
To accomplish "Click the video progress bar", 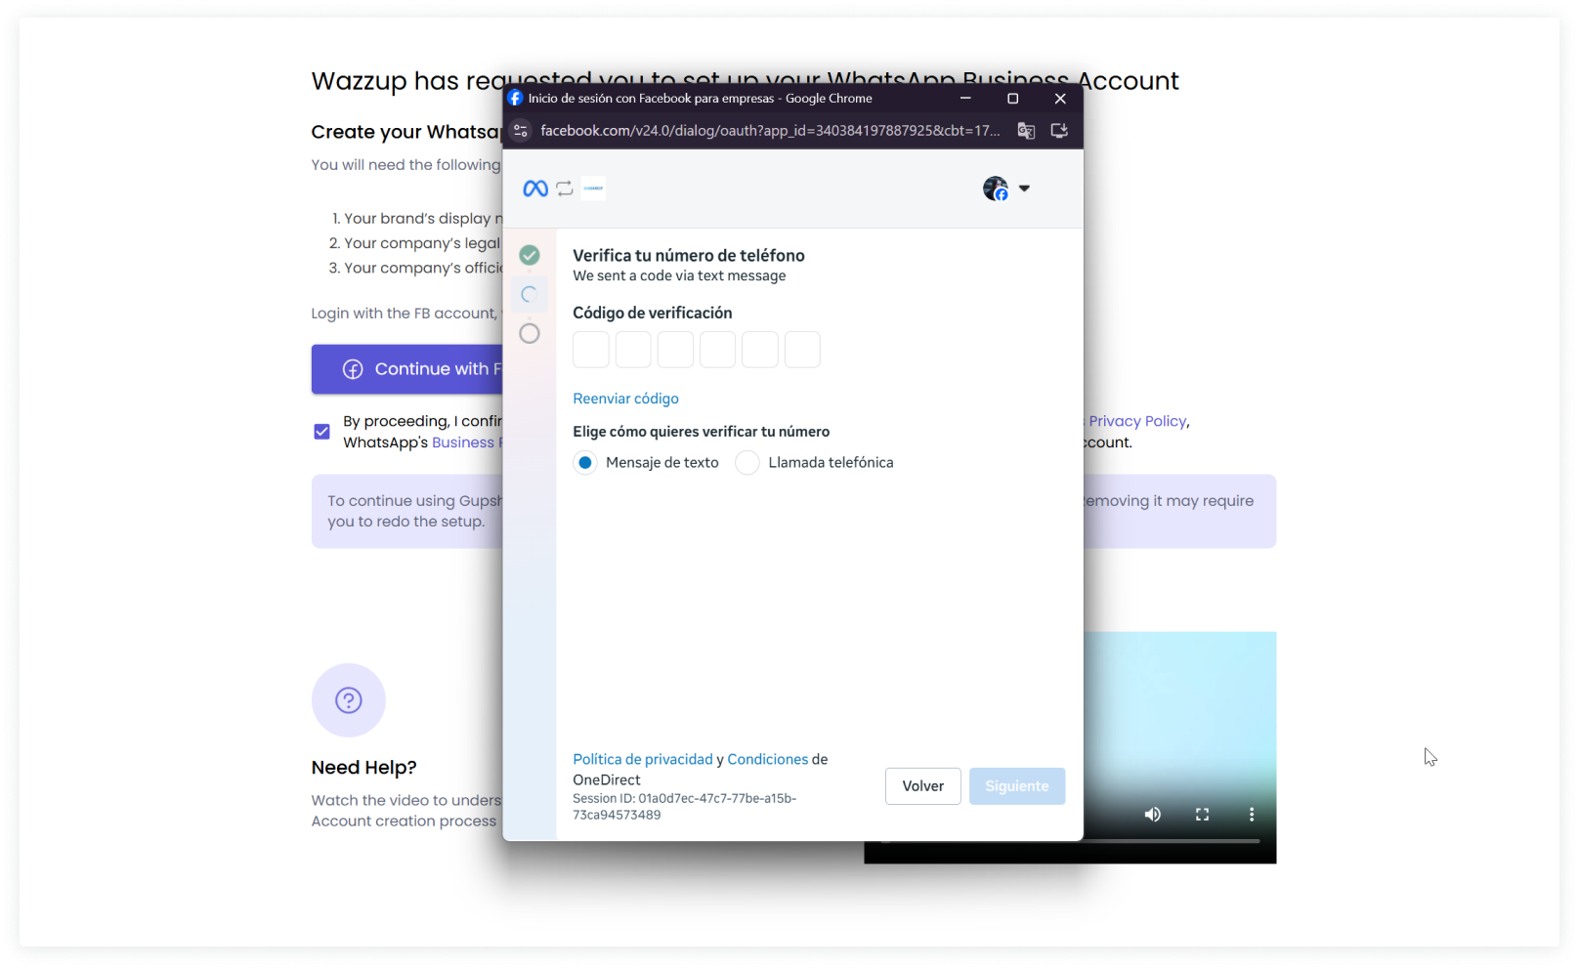I will click(x=1070, y=841).
